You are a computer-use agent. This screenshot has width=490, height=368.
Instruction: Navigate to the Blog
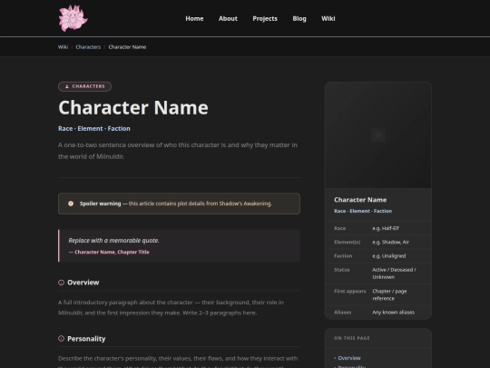(x=299, y=19)
